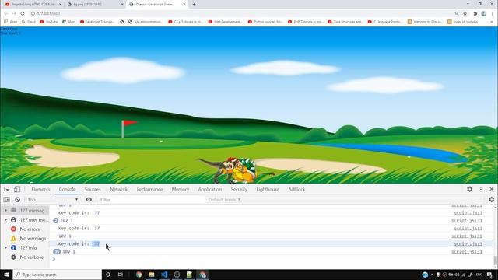View site information icon in the address bar
Screen dimensions: 498x280
[33, 13]
